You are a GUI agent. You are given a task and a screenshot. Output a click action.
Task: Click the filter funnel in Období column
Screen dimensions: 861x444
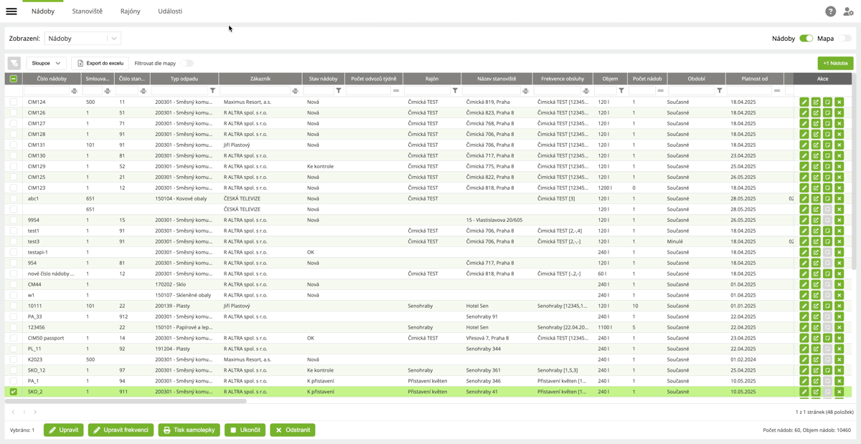[x=719, y=91]
